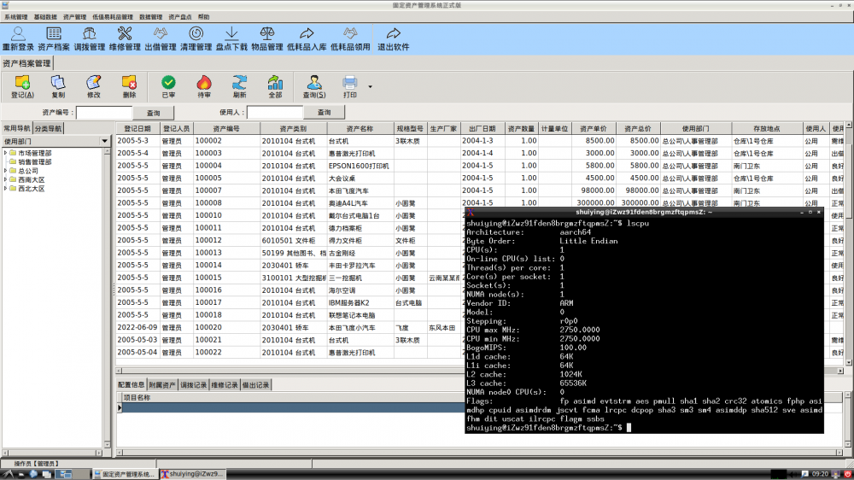Image resolution: width=854 pixels, height=480 pixels.
Task: Switch to the 维修记录 tab
Action: point(225,385)
